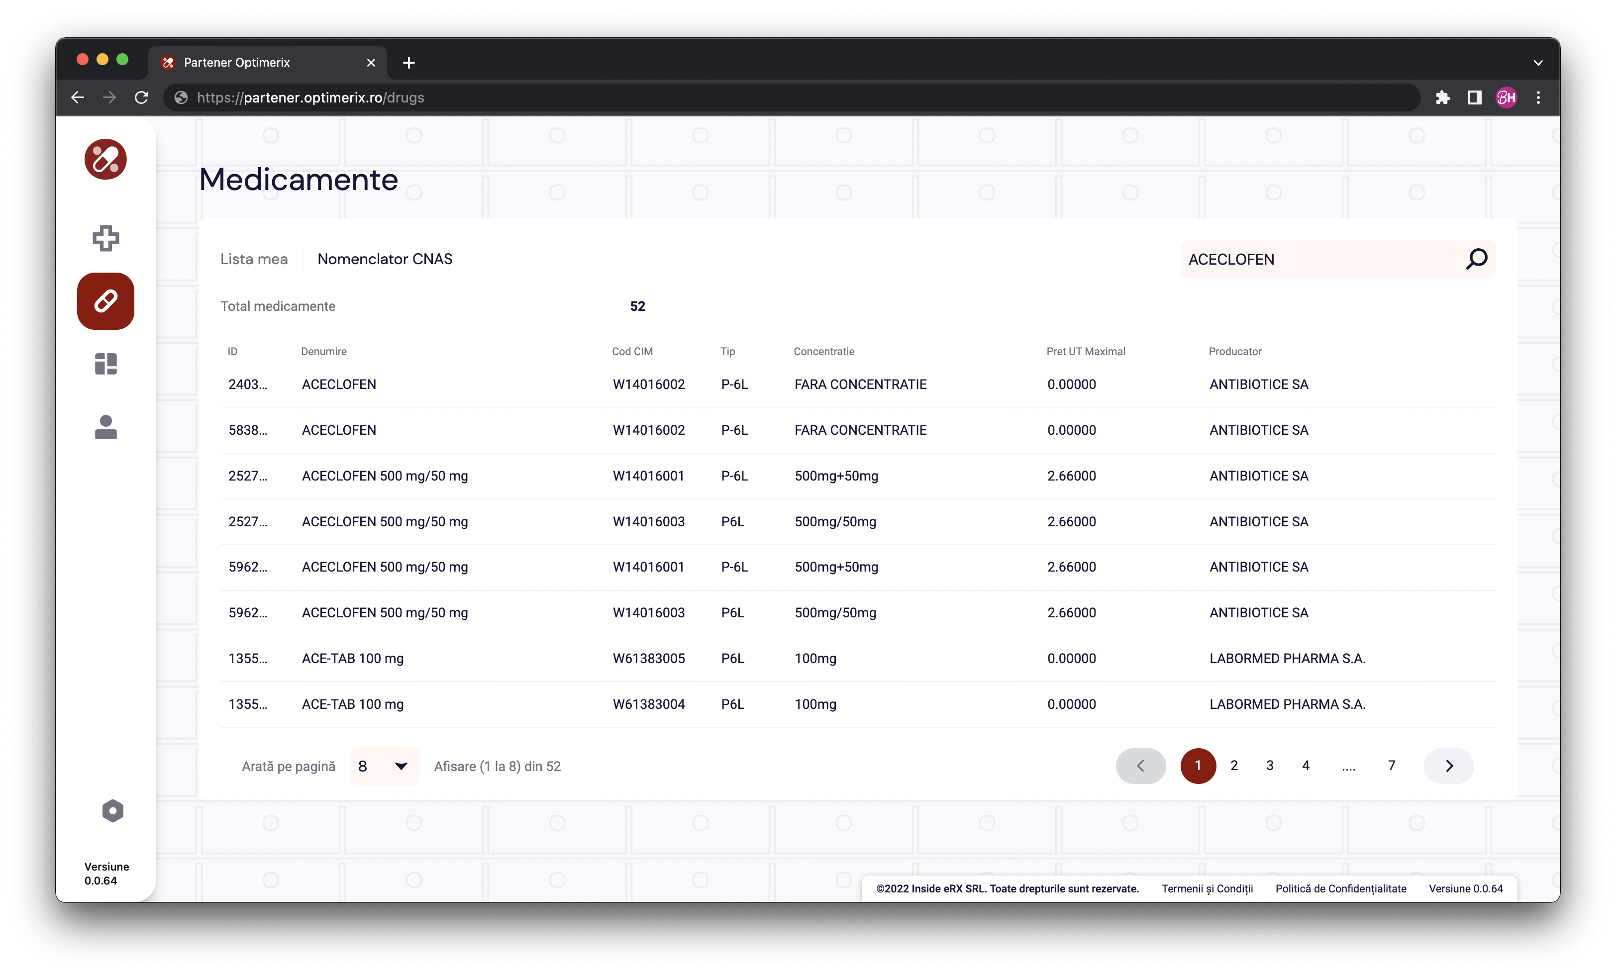The image size is (1616, 976).
Task: Select the Nomenclator CNAS tab
Action: (x=385, y=259)
